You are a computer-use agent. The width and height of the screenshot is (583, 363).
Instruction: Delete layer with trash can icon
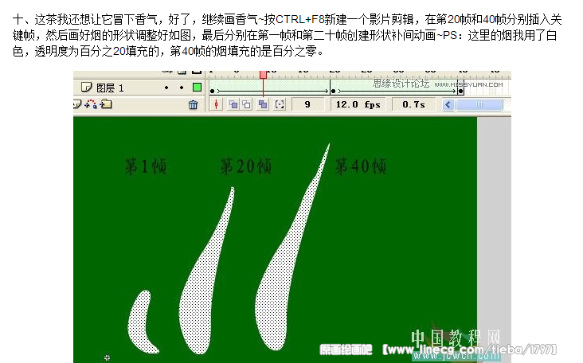pyautogui.click(x=193, y=105)
